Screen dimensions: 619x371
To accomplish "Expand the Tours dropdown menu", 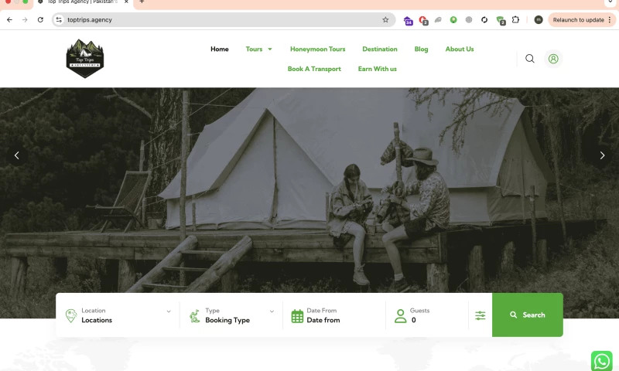I will pos(259,49).
